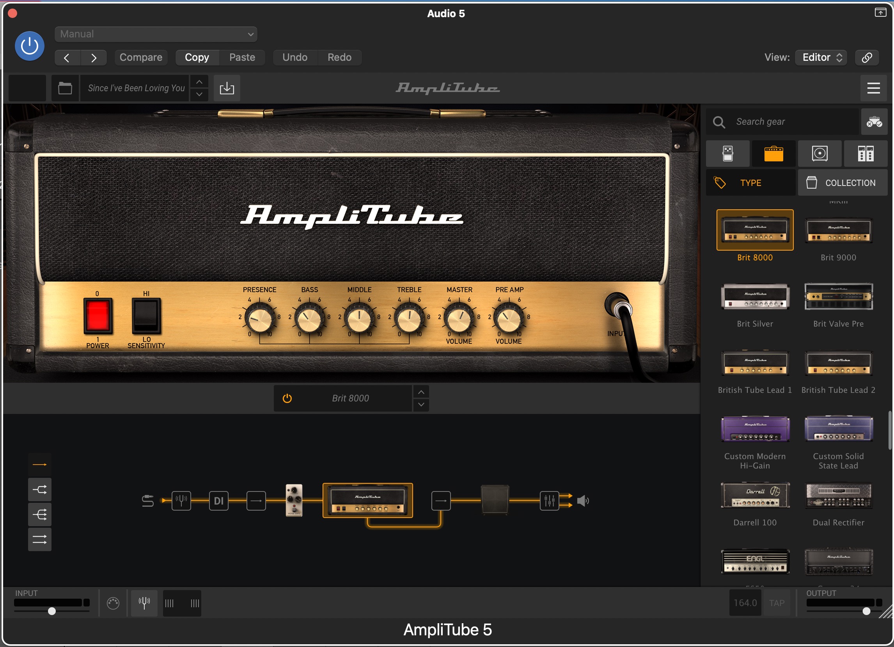This screenshot has width=894, height=647.
Task: Select the cabinet block in signal chain
Action: (x=495, y=500)
